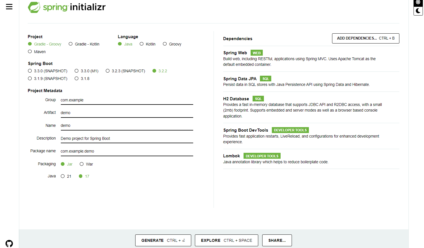Choose Java language

(x=125, y=44)
